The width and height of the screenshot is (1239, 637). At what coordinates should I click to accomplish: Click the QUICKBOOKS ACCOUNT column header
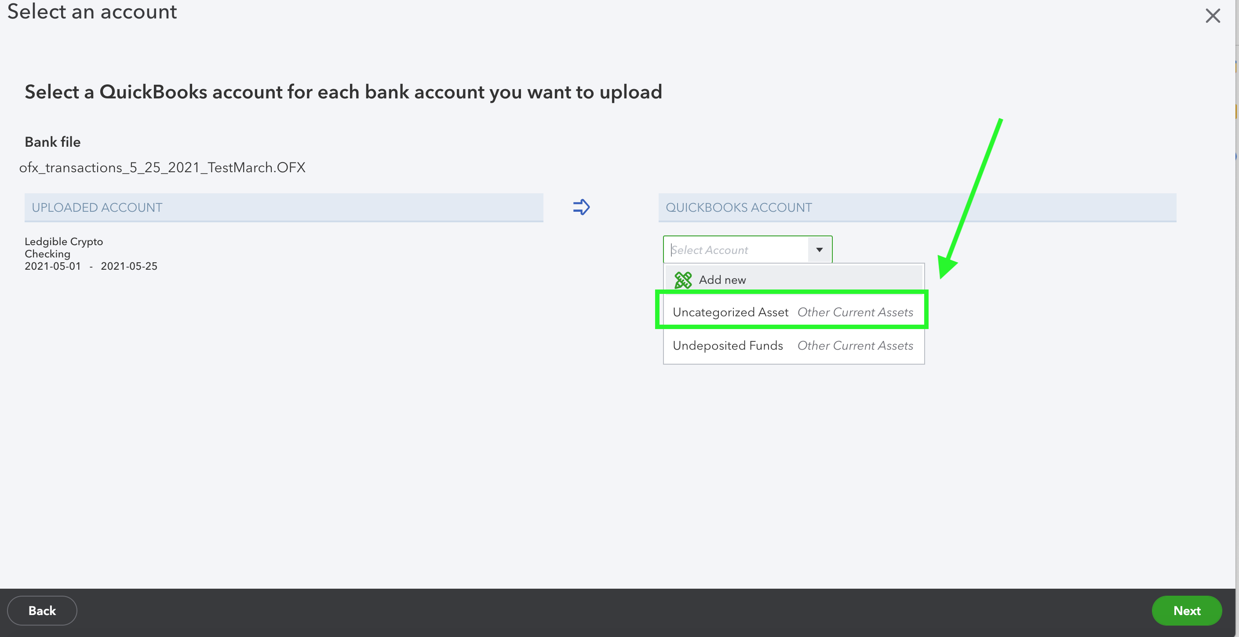[x=917, y=207]
